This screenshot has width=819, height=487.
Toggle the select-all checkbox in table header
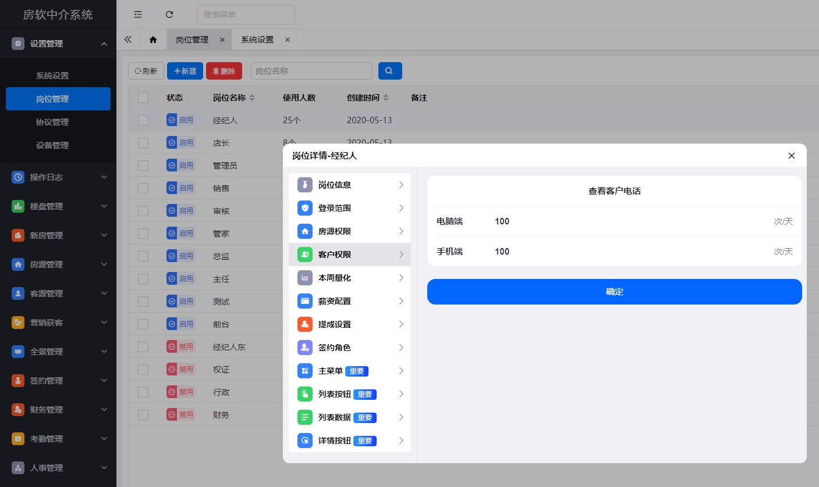click(143, 98)
